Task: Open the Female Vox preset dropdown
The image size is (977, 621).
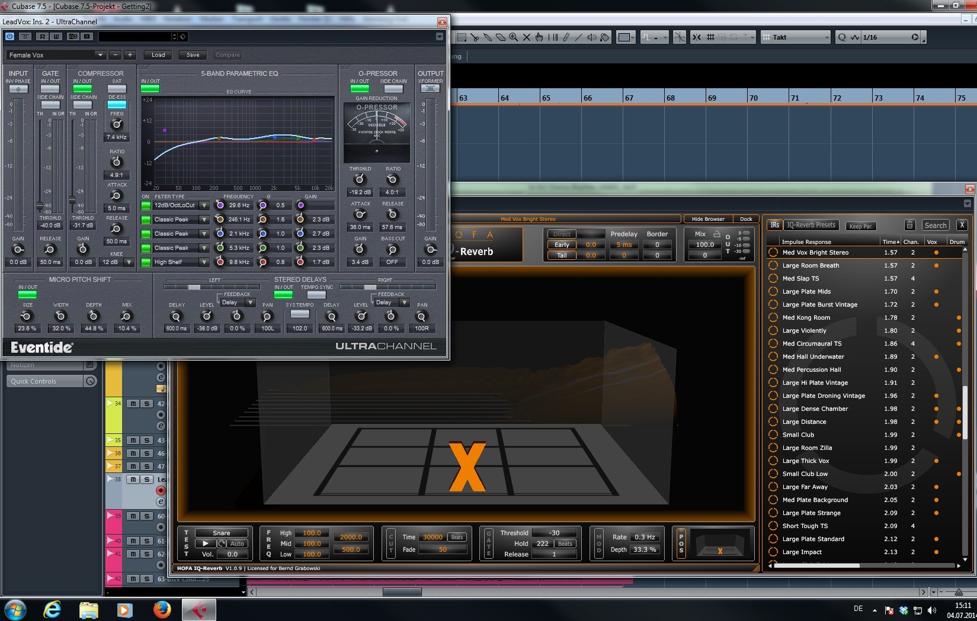Action: 100,55
